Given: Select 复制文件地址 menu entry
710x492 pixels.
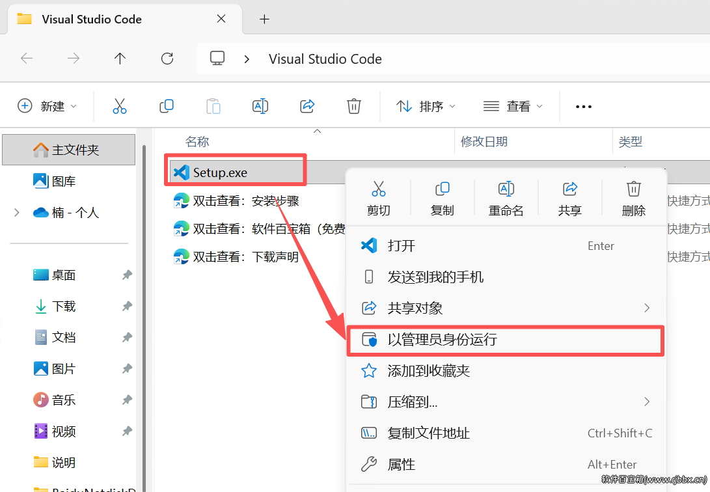Looking at the screenshot, I should [x=506, y=433].
